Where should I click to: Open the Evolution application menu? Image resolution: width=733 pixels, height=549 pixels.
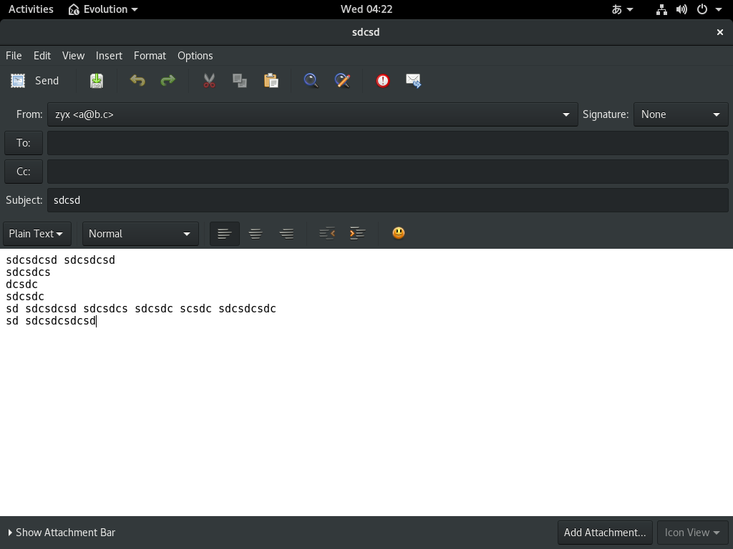(x=103, y=9)
